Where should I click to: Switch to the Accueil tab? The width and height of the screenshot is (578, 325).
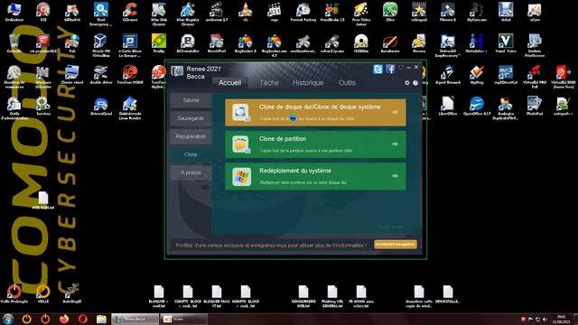[229, 83]
